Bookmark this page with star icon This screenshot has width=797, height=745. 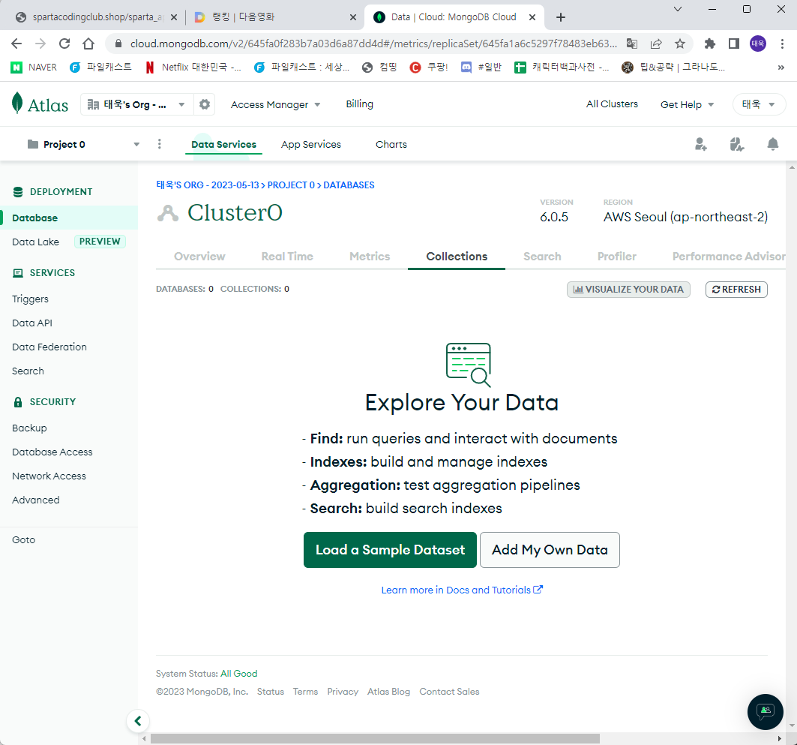point(679,44)
